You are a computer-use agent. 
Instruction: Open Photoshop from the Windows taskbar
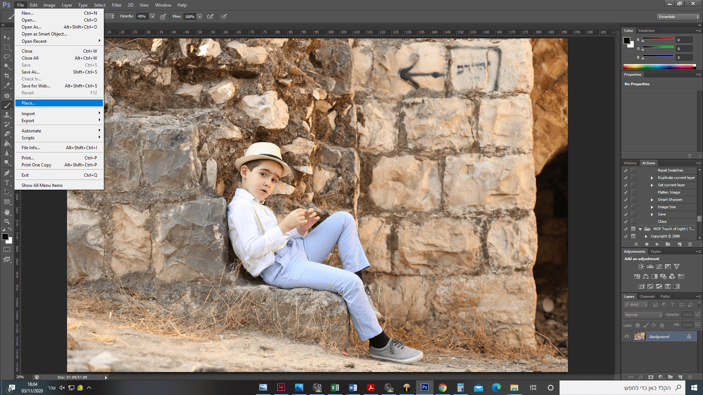[x=425, y=387]
